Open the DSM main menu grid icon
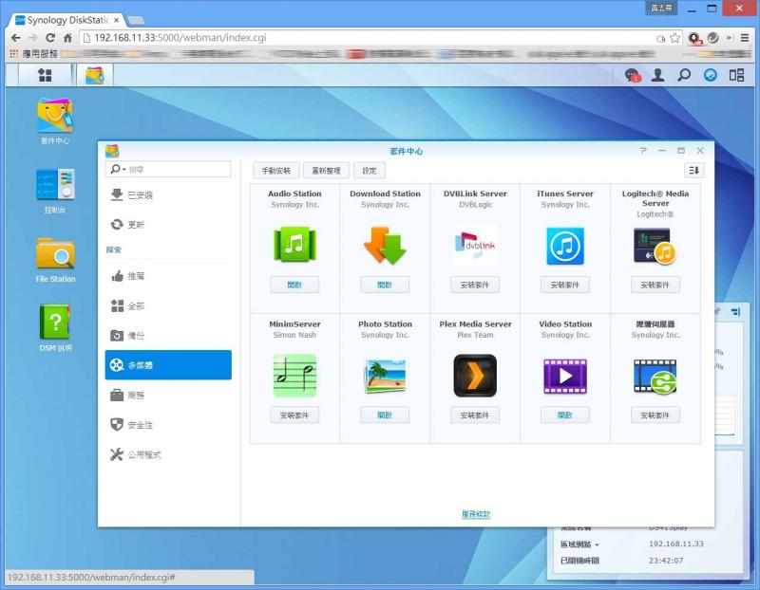Image resolution: width=760 pixels, height=590 pixels. click(45, 75)
